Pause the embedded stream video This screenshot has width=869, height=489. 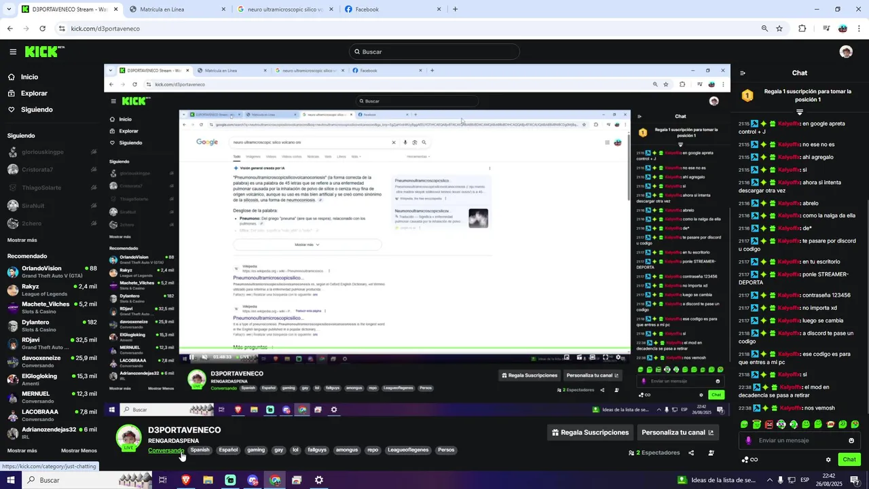(191, 357)
